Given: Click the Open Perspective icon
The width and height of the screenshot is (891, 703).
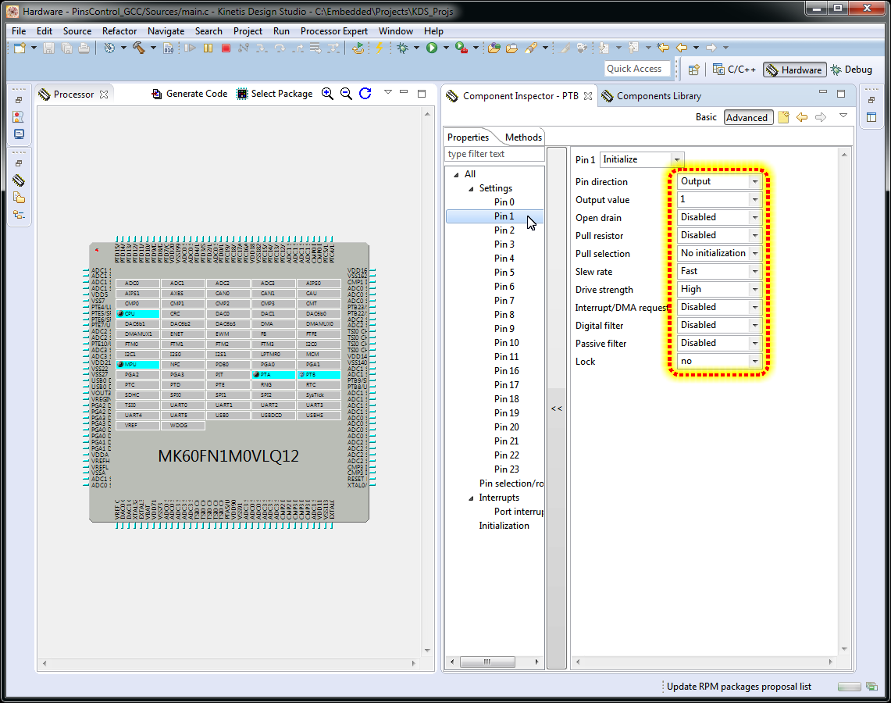Looking at the screenshot, I should (x=693, y=70).
